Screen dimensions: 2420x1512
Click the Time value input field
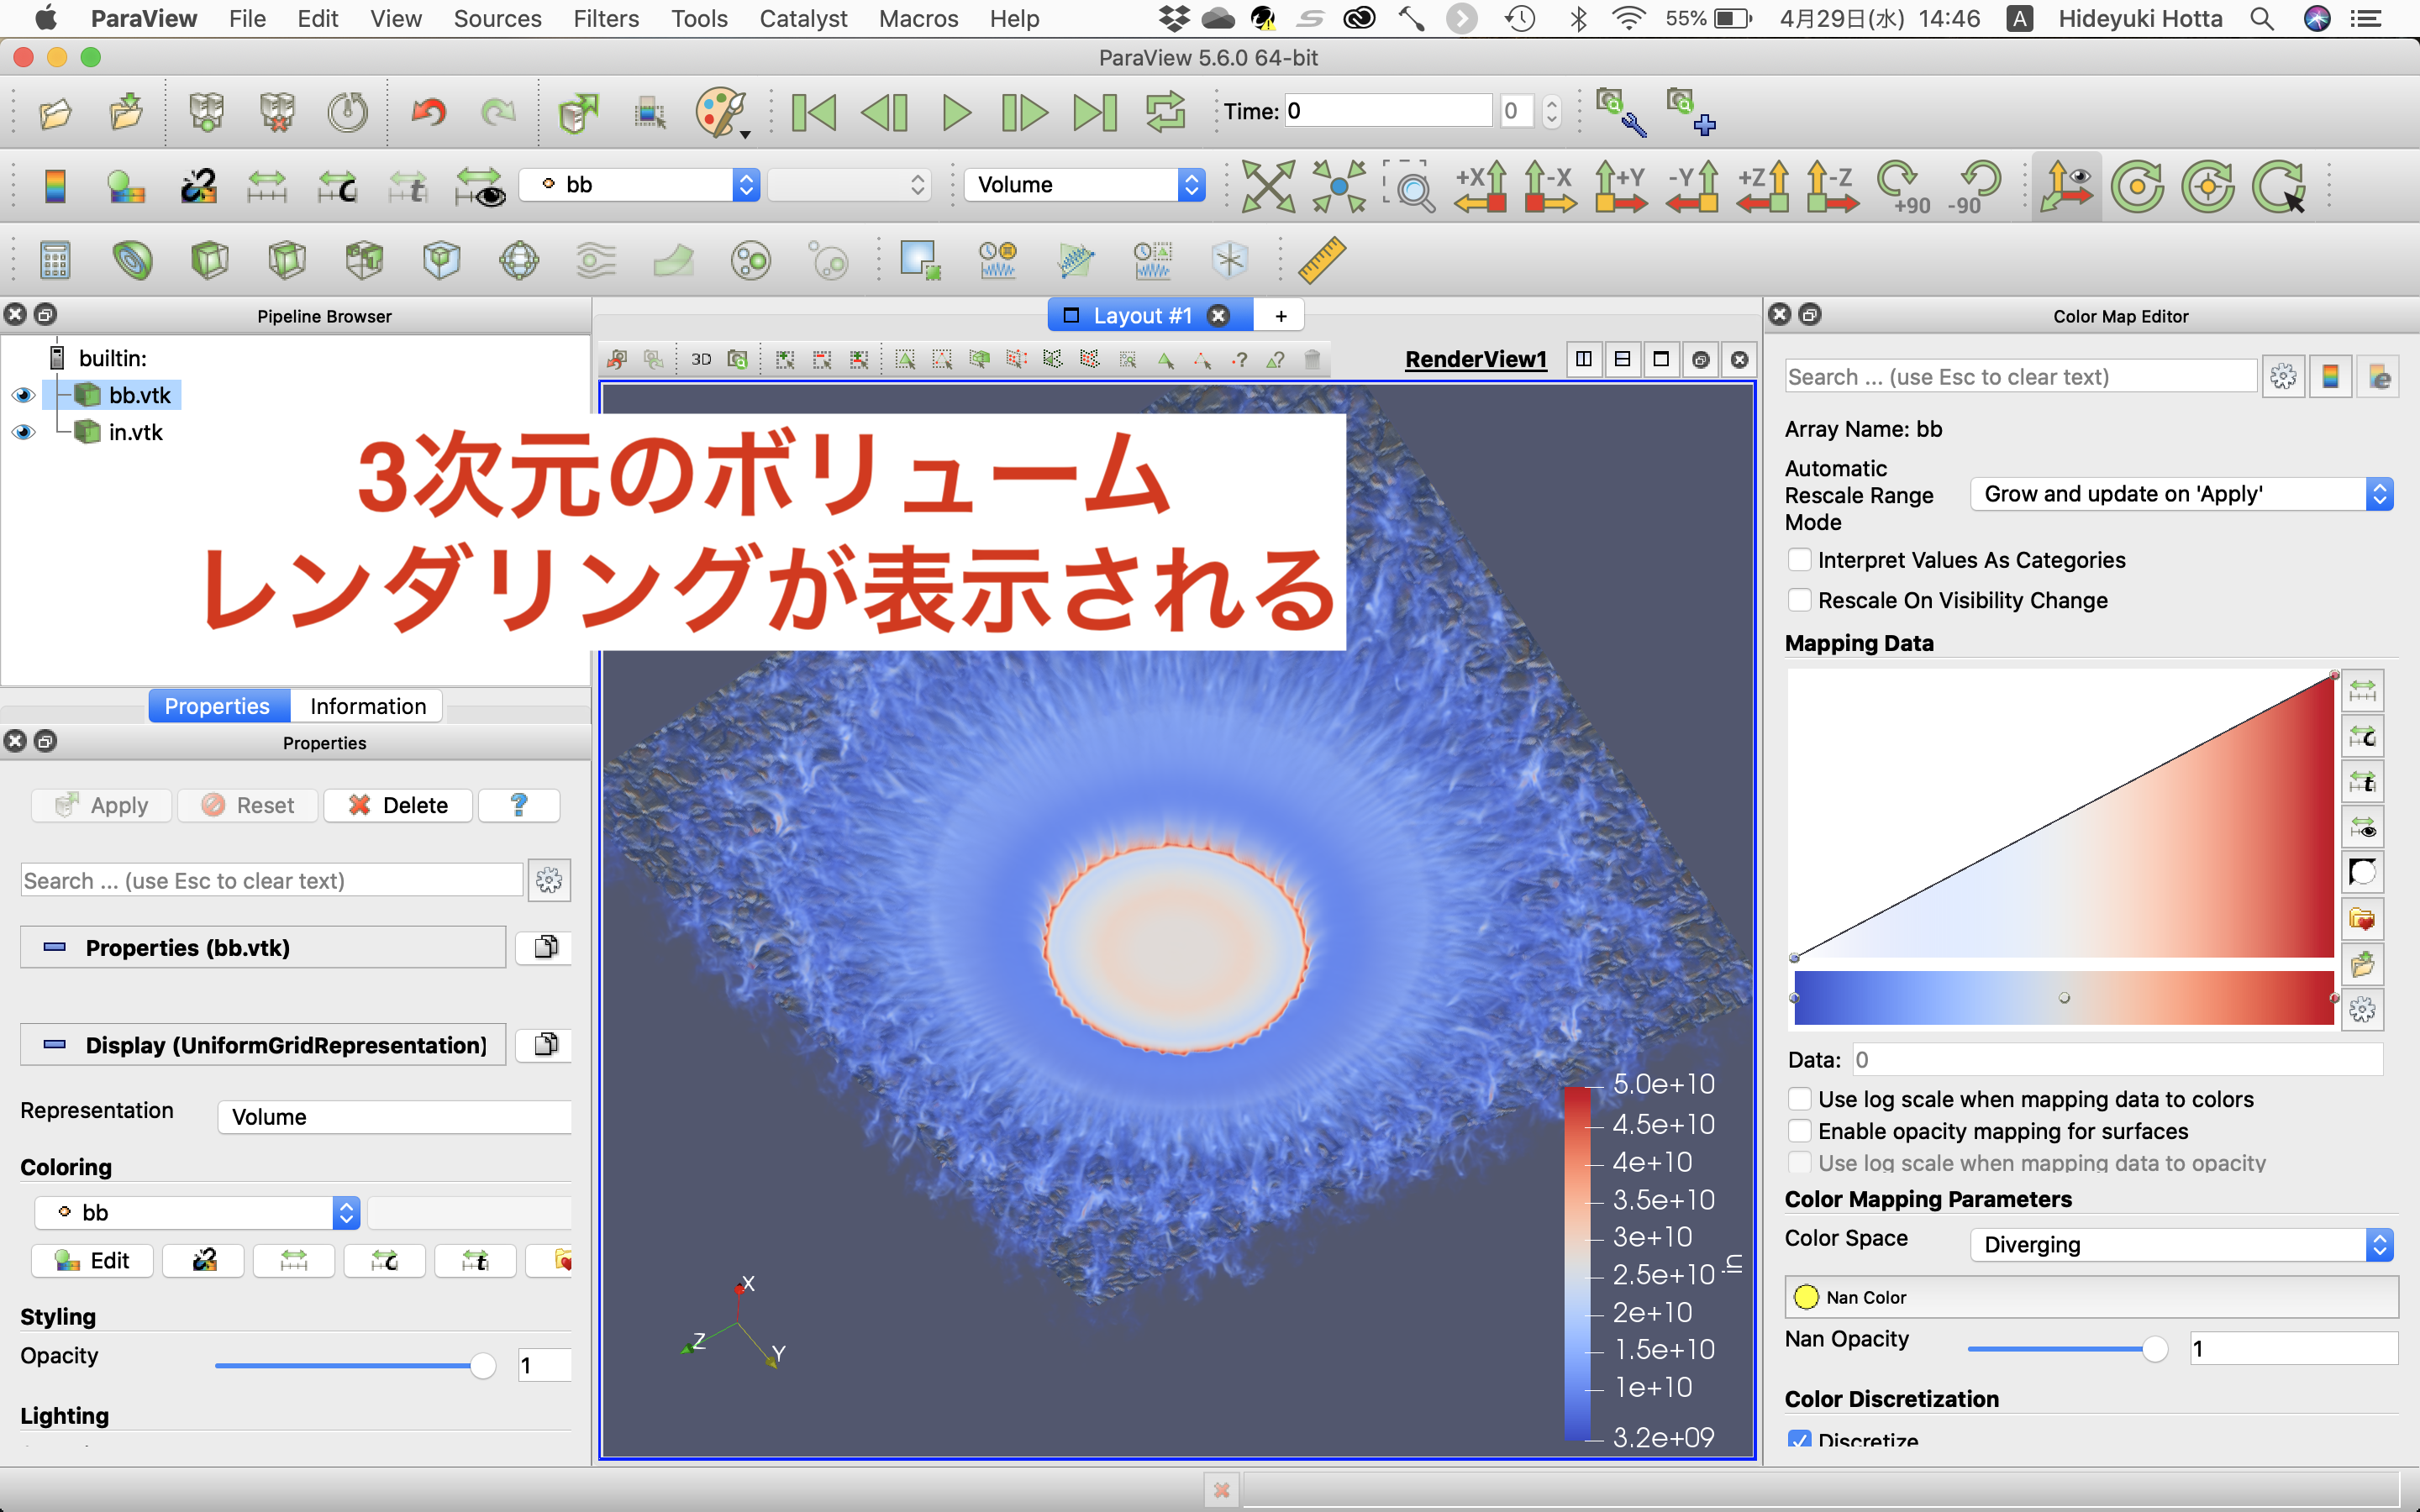1388,111
